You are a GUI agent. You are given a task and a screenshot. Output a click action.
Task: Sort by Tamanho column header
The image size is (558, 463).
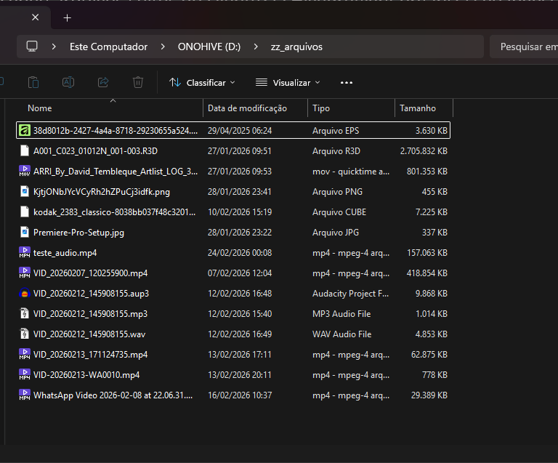pos(417,108)
